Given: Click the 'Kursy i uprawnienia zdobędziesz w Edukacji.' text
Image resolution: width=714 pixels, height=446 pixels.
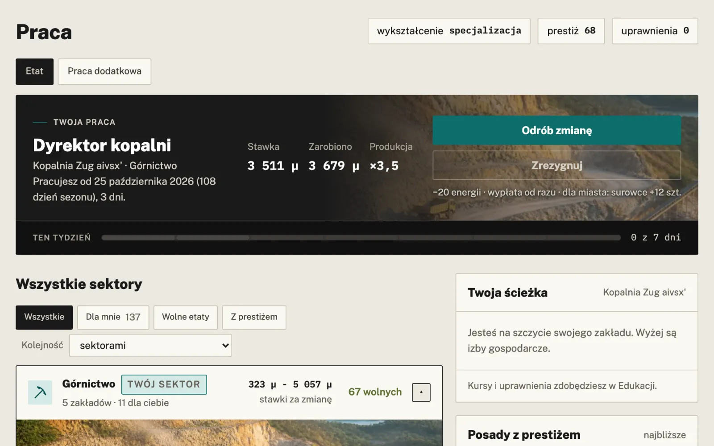Looking at the screenshot, I should click(x=562, y=386).
